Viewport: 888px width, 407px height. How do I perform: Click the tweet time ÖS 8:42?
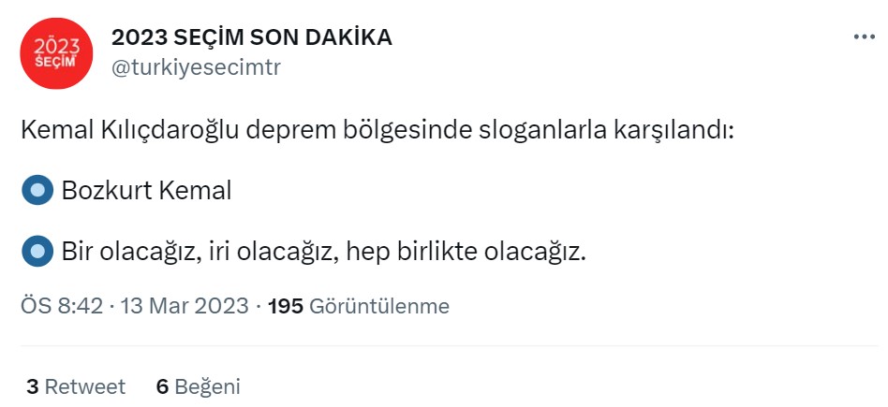pos(61,306)
